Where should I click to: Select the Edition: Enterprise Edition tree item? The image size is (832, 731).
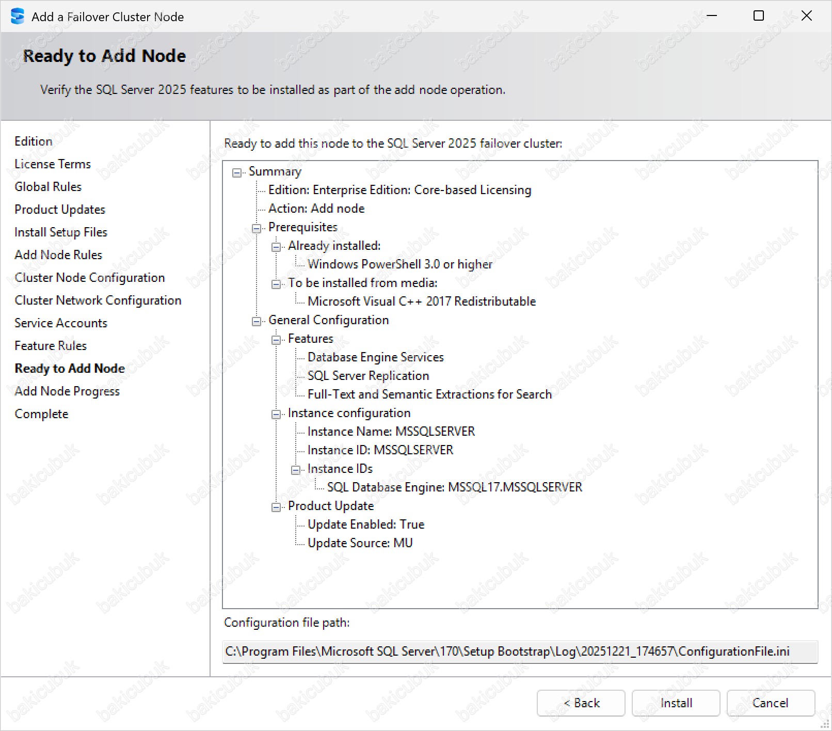[399, 190]
